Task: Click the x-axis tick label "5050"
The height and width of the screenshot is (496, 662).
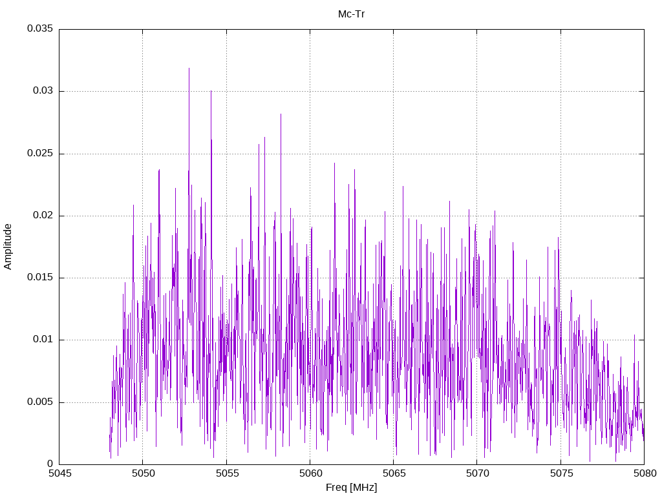Action: click(x=143, y=473)
